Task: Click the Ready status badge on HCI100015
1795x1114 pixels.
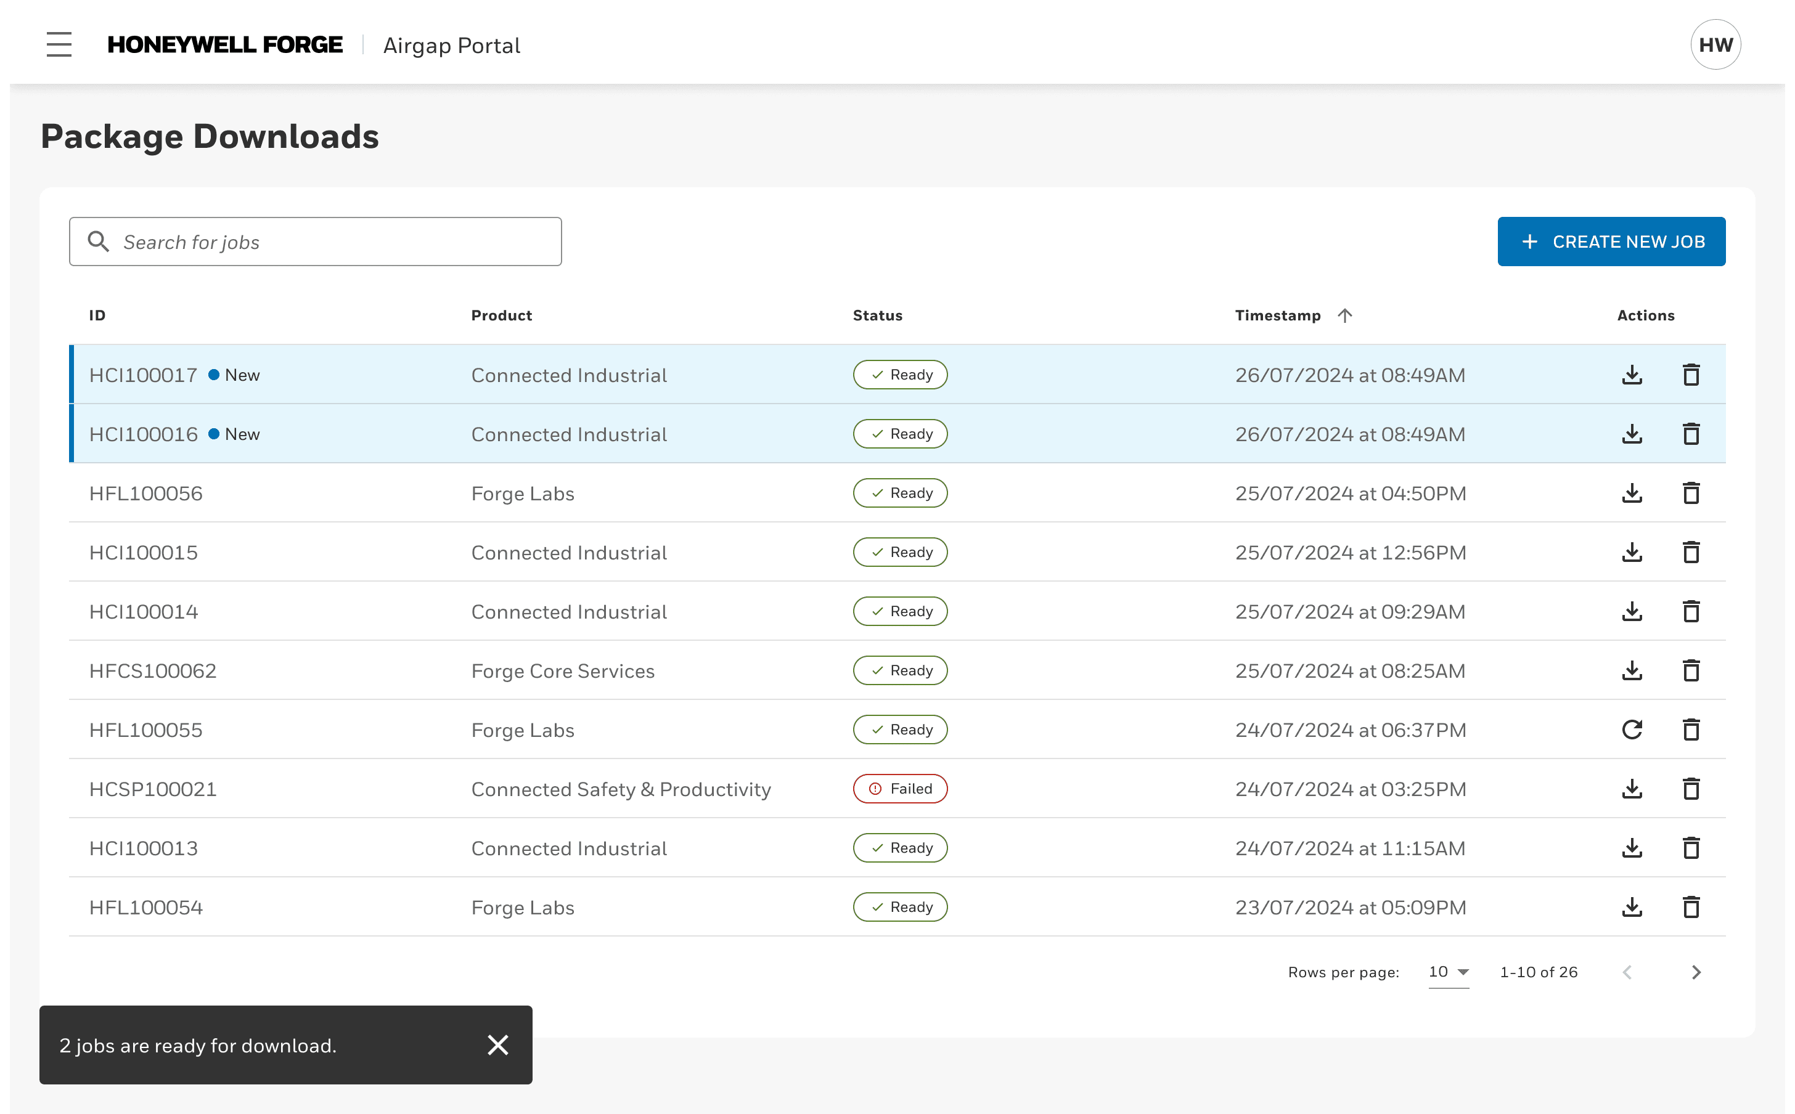Action: 899,552
